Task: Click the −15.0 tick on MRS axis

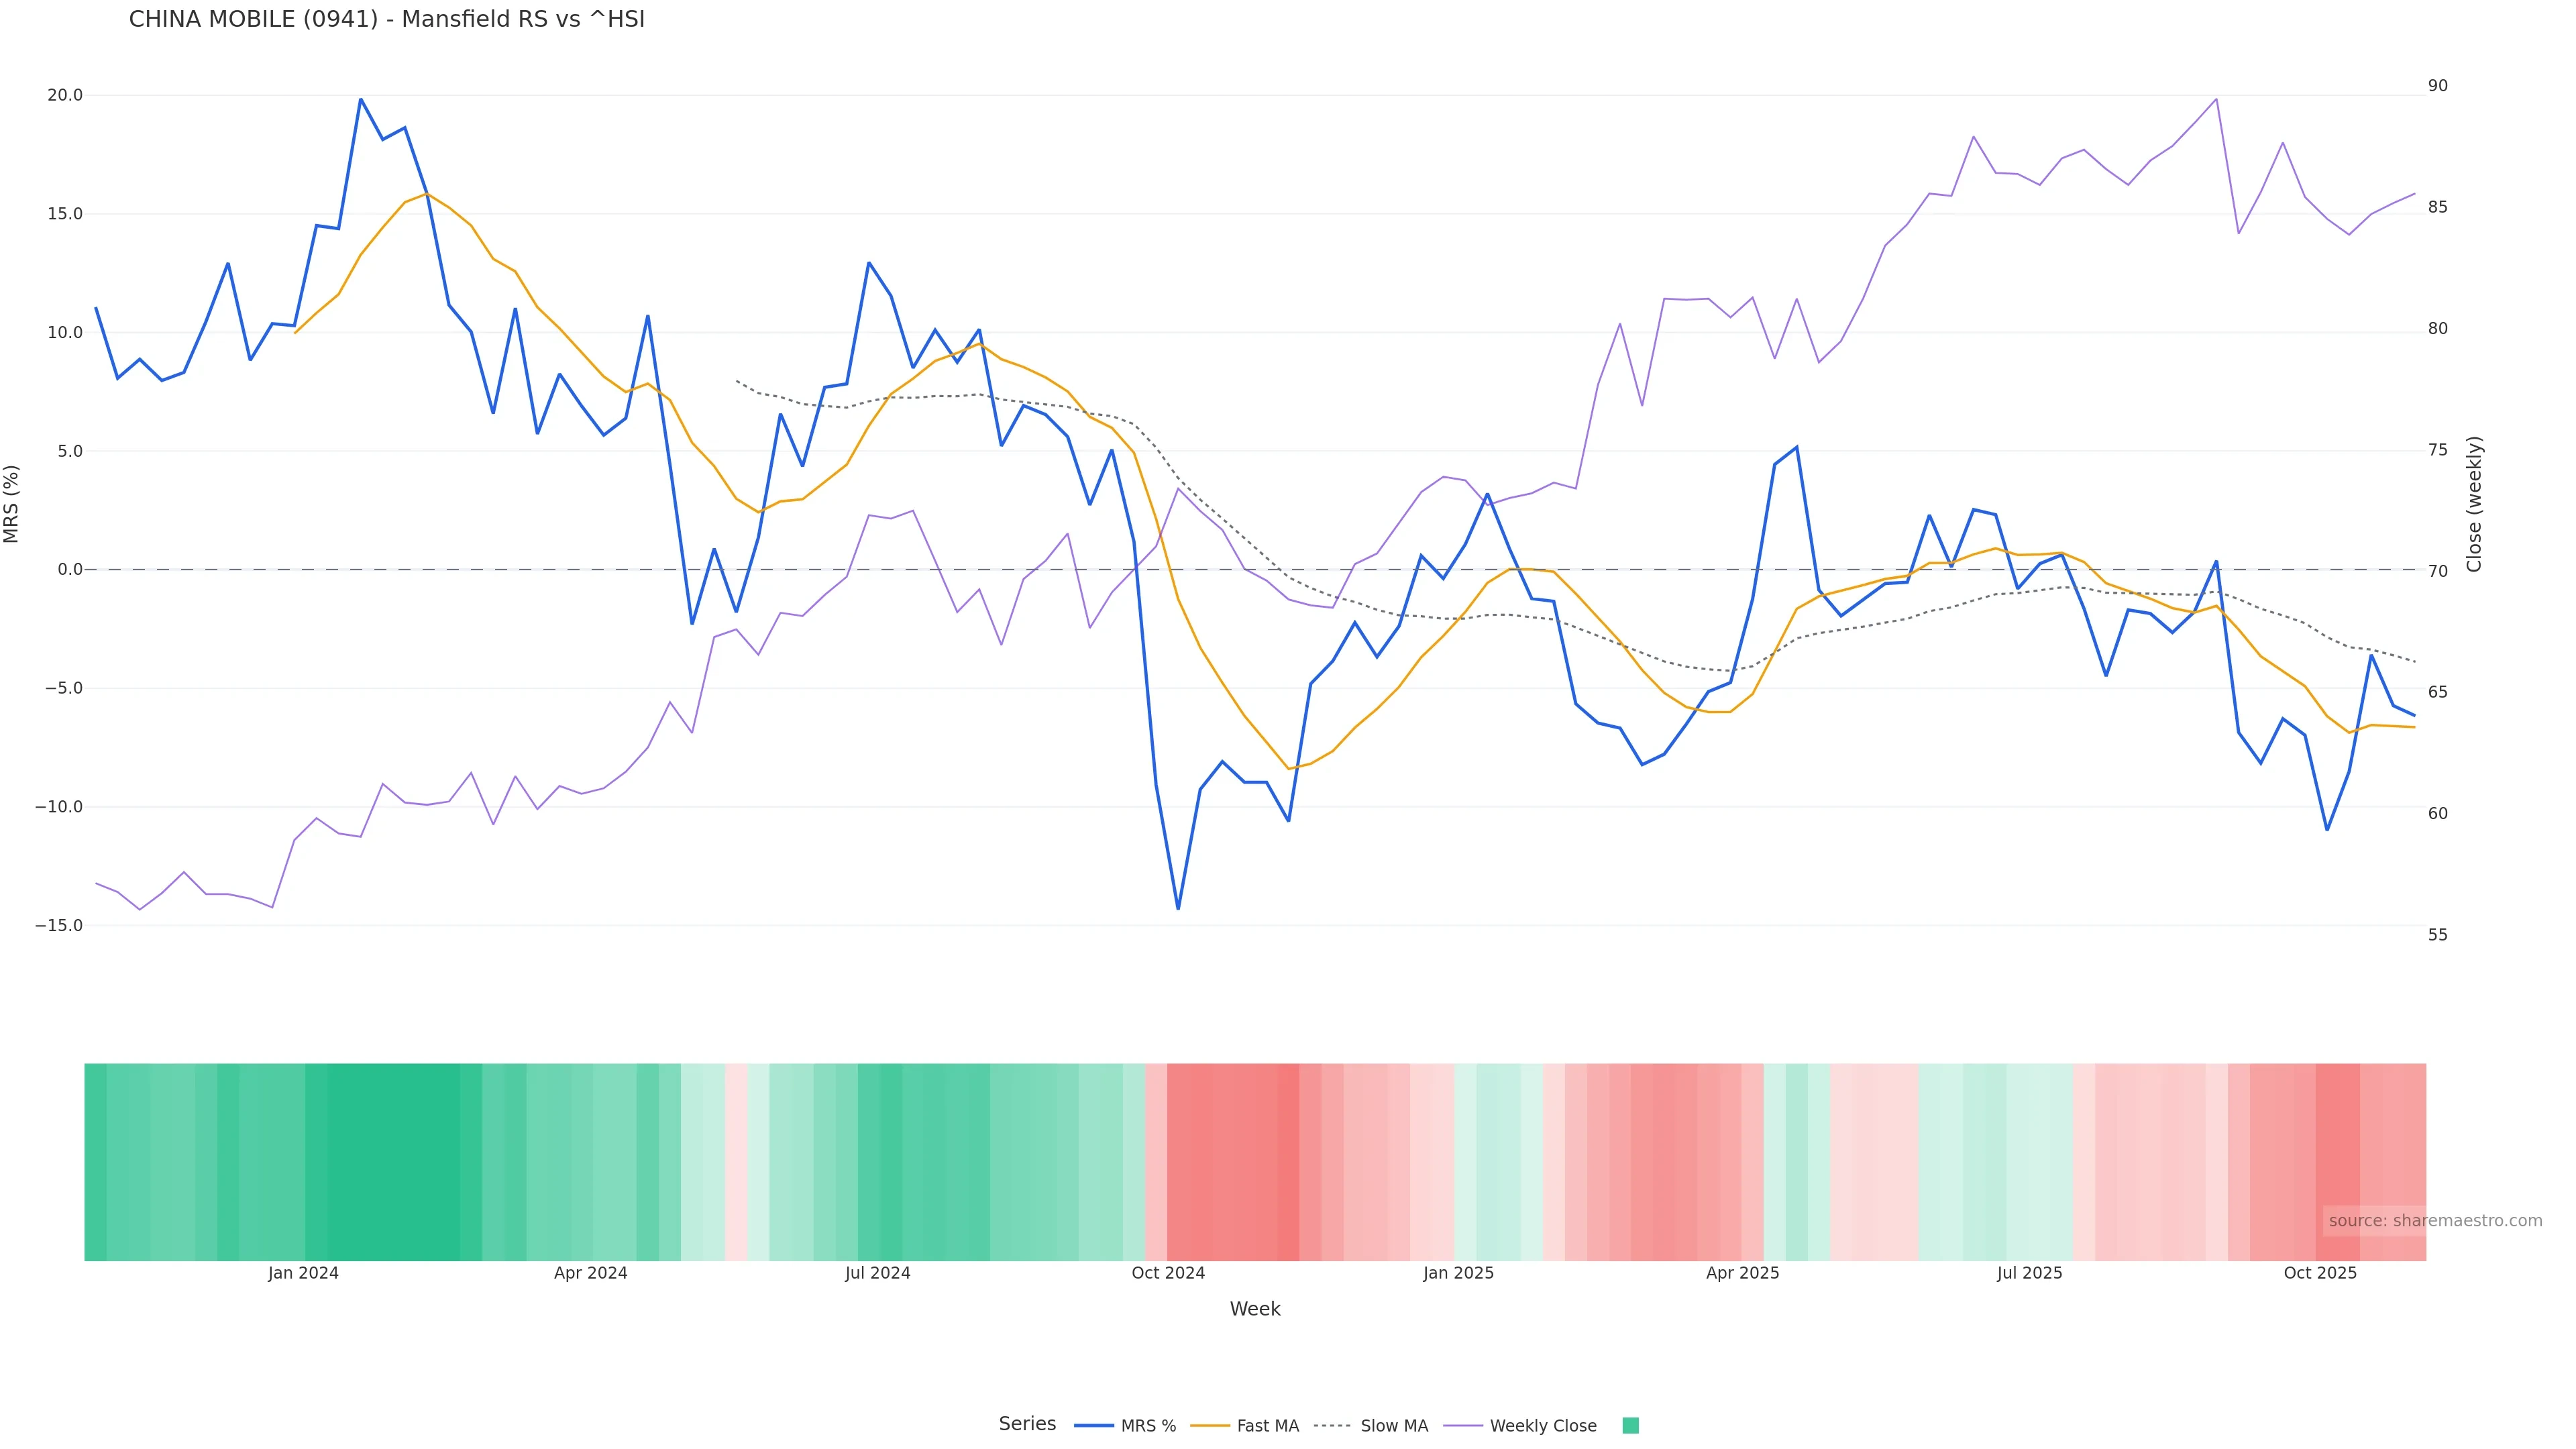Action: [x=59, y=926]
